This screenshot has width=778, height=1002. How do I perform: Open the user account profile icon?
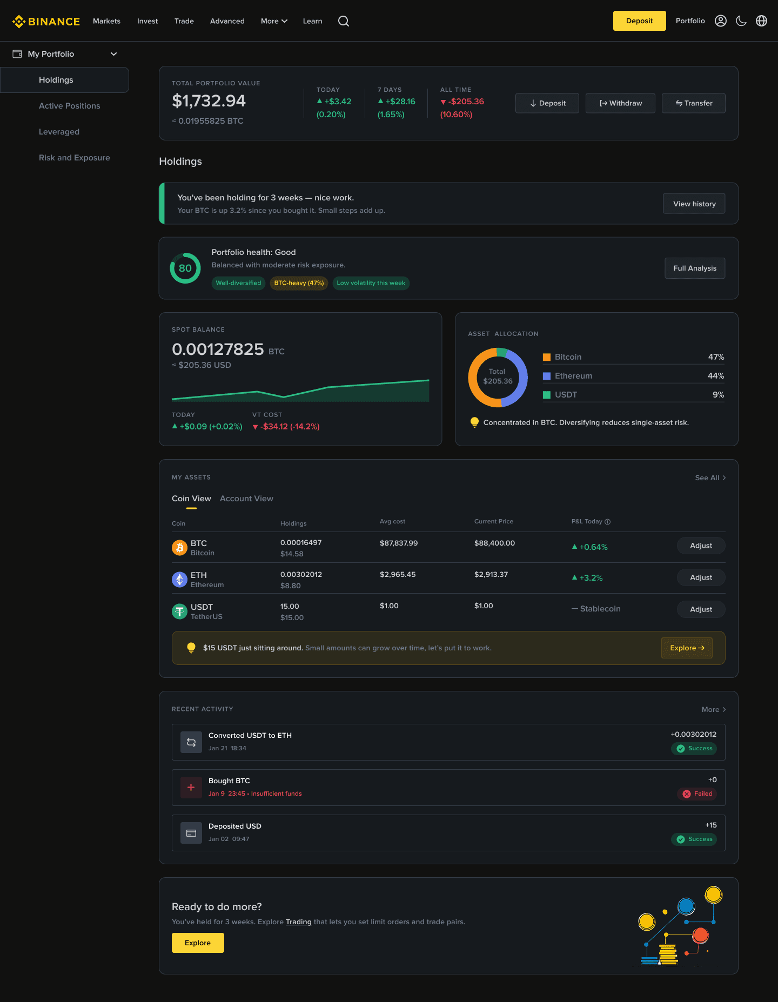[721, 21]
